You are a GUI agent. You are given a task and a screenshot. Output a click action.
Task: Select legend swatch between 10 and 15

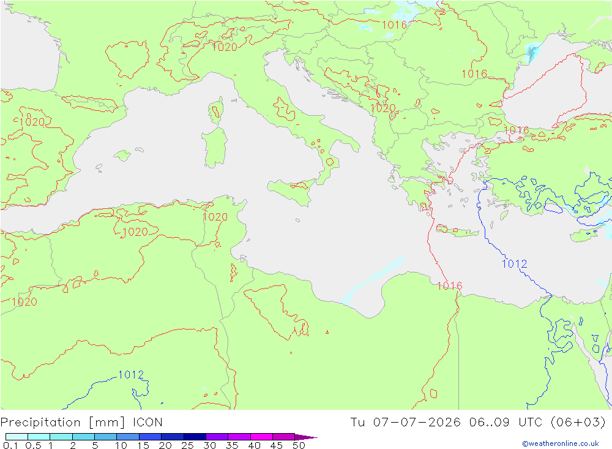tap(128, 437)
